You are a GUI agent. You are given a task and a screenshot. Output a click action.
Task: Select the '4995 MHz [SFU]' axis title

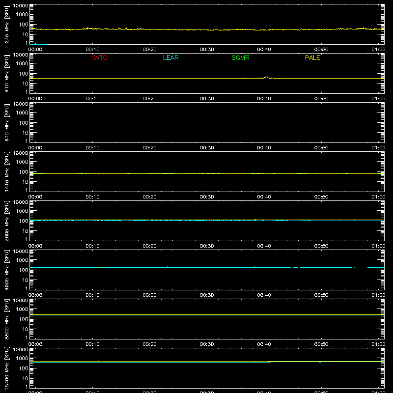coord(6,270)
